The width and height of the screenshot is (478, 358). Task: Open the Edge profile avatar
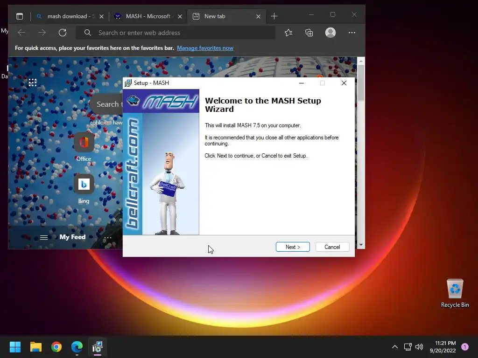(330, 33)
